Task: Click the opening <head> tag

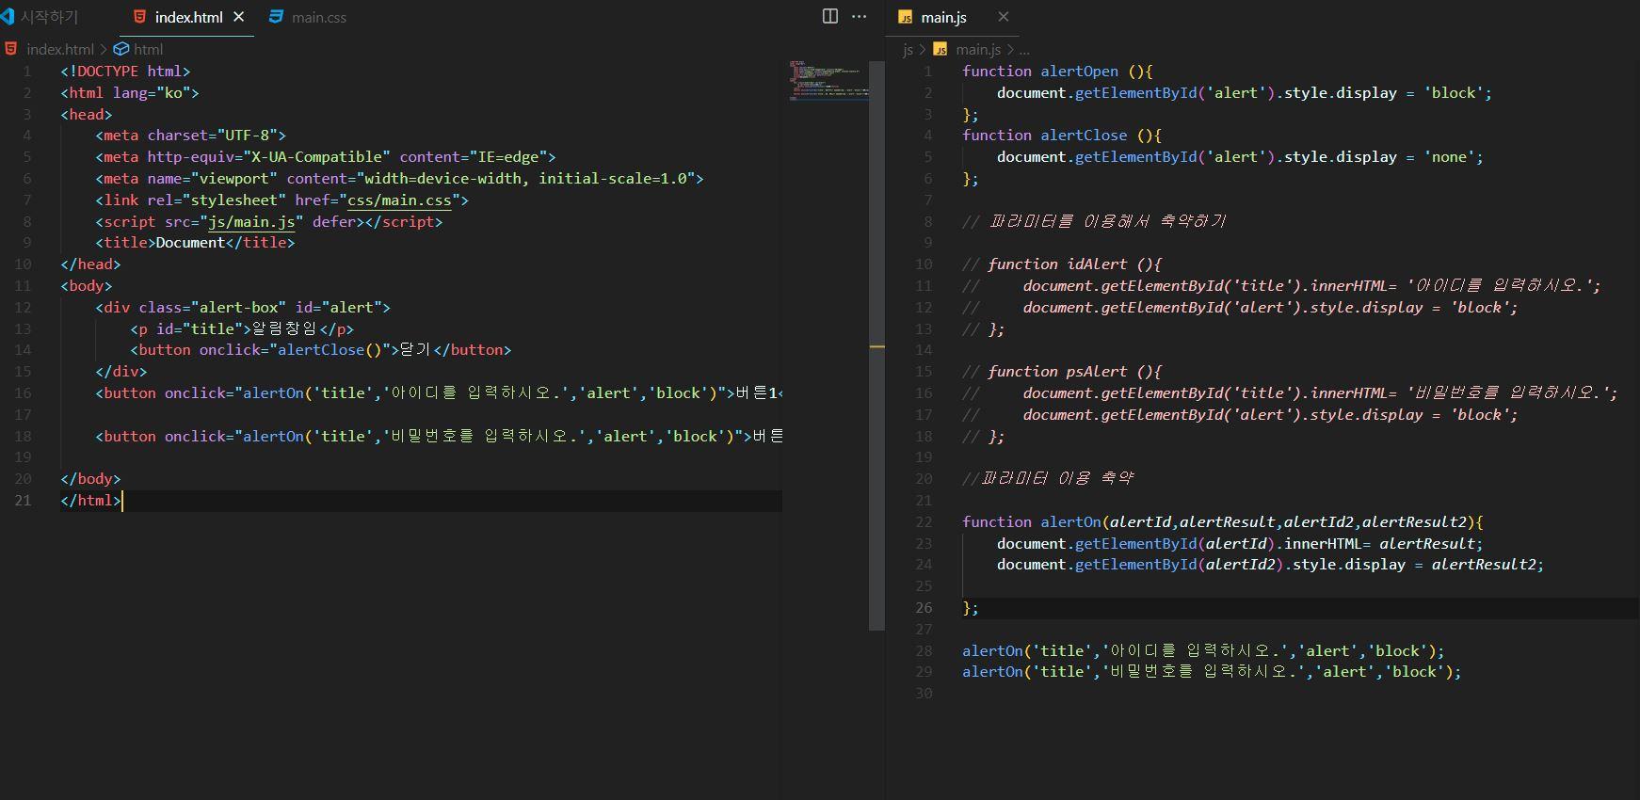Action: coord(87,114)
